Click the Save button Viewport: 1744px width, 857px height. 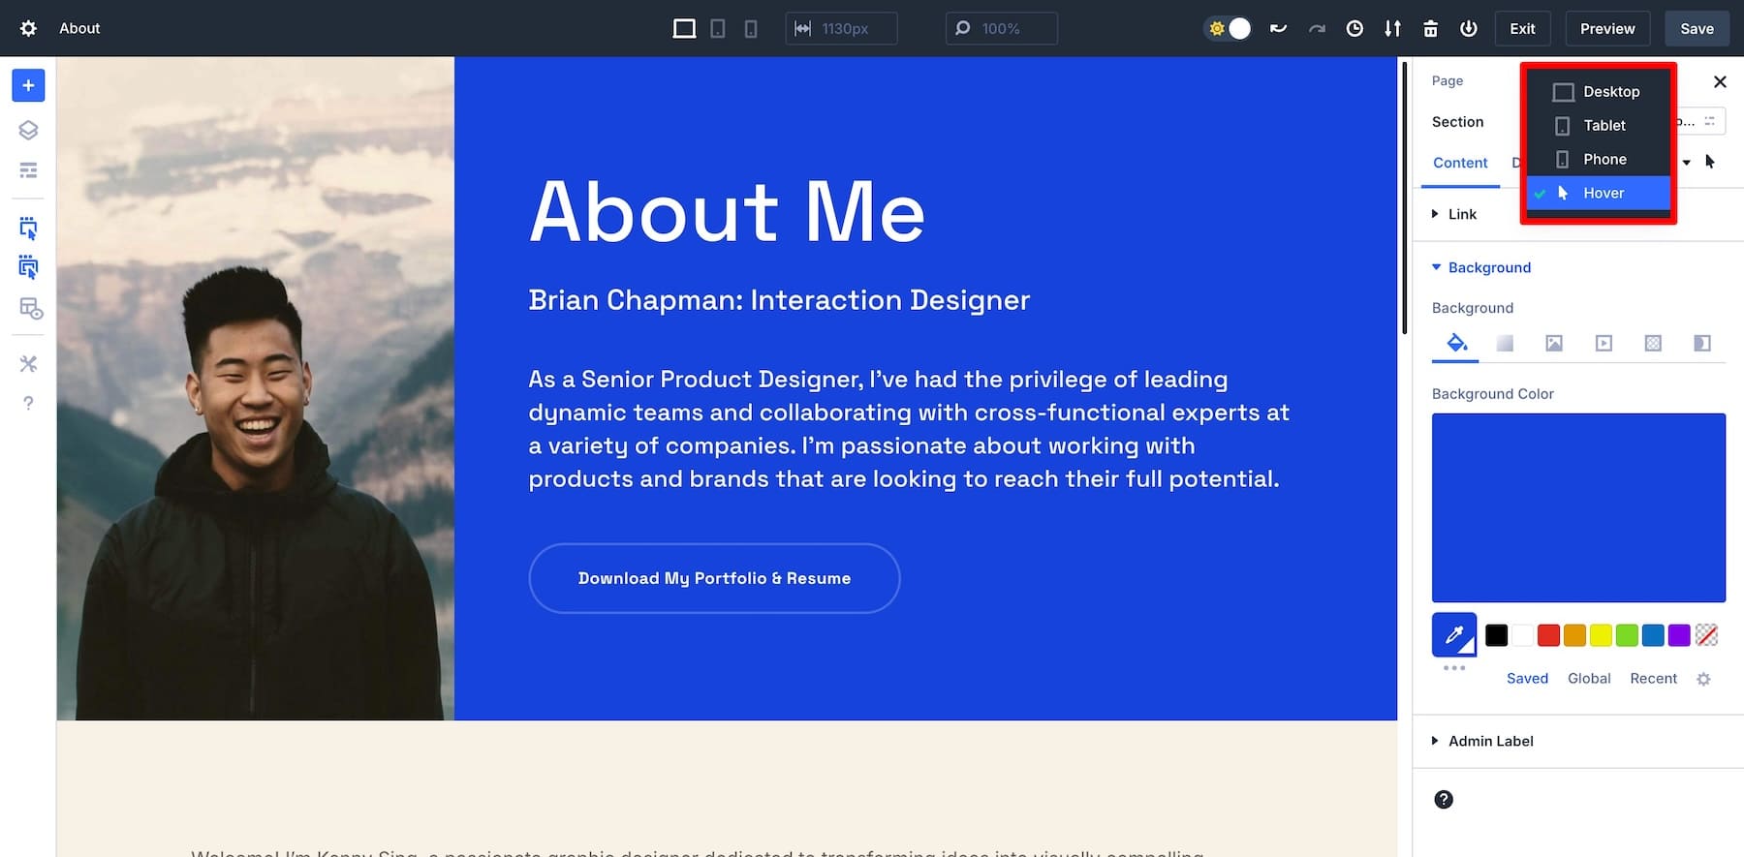[1697, 29]
